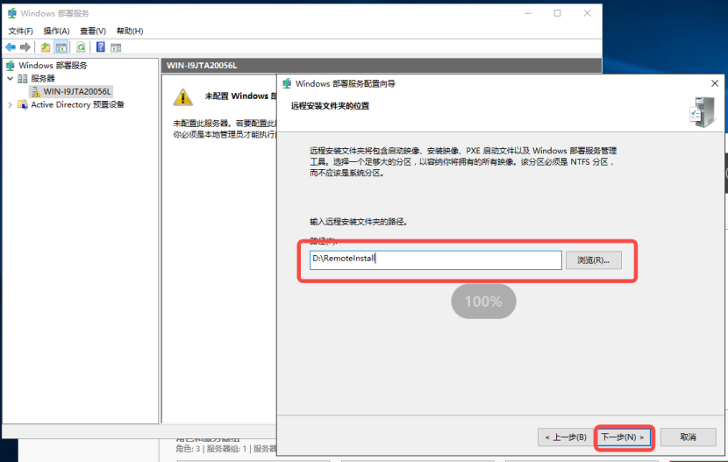Click the WIN-I9JTA20056L header in right pane

click(202, 66)
